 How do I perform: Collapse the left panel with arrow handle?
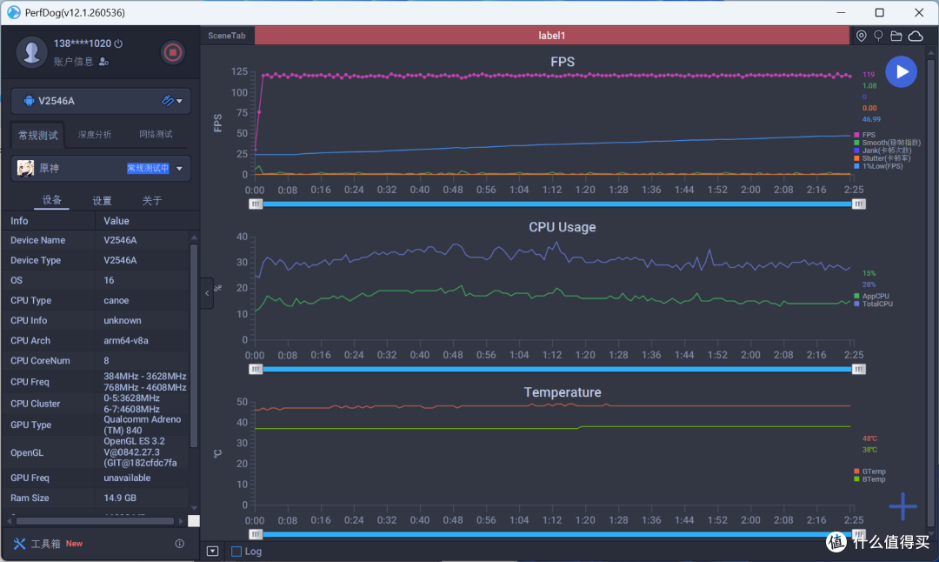click(x=207, y=293)
